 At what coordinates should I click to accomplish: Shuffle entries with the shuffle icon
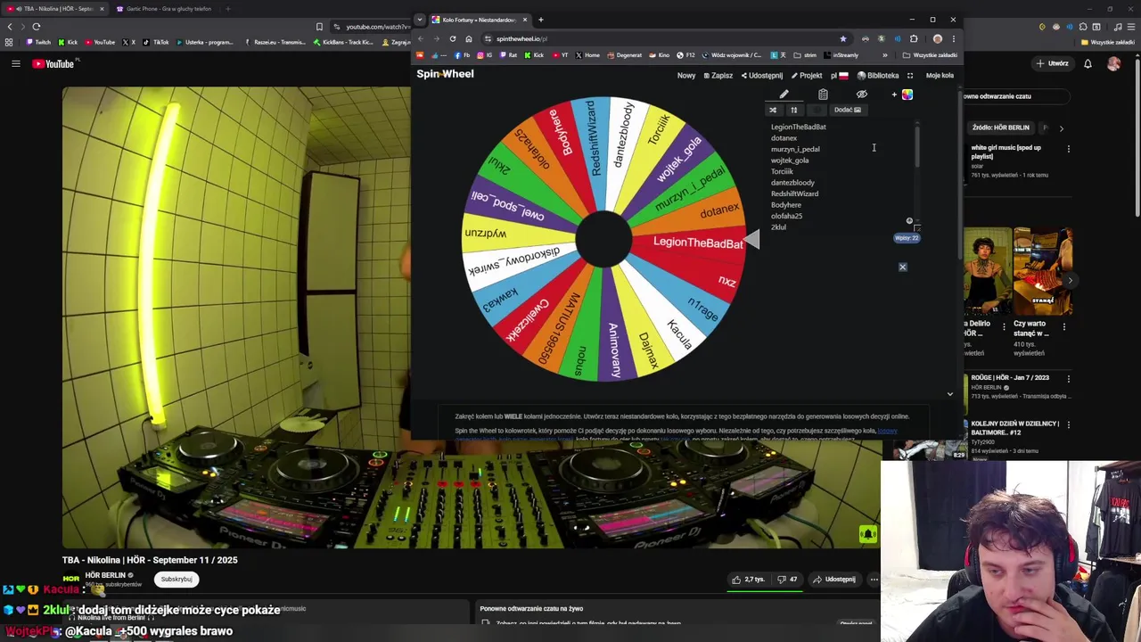(x=773, y=110)
